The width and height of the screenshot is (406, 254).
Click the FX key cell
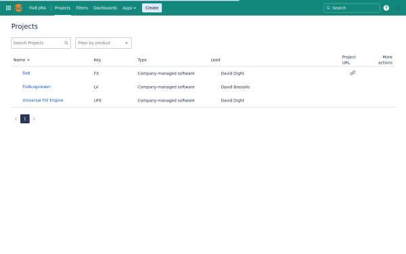point(96,73)
